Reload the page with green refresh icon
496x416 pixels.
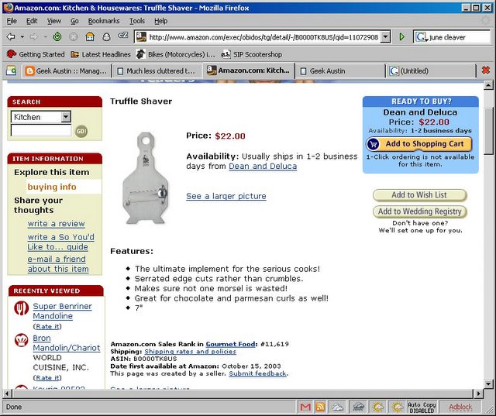(x=57, y=37)
